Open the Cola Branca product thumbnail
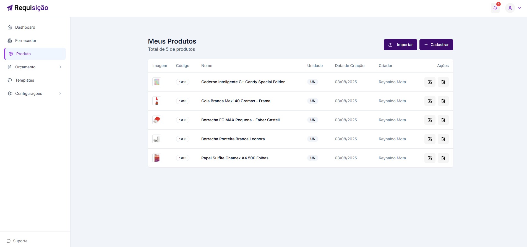This screenshot has width=527, height=247. pyautogui.click(x=157, y=101)
